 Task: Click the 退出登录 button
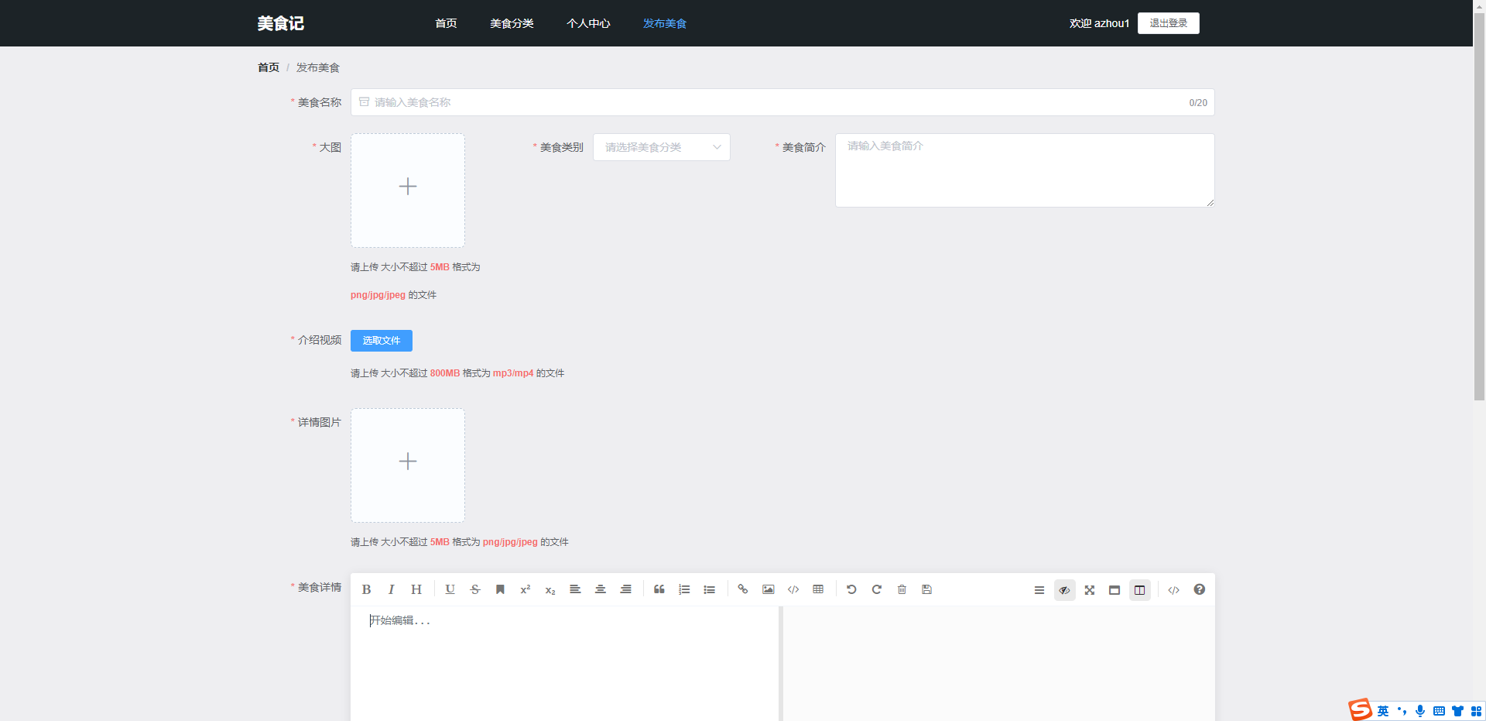pyautogui.click(x=1168, y=23)
